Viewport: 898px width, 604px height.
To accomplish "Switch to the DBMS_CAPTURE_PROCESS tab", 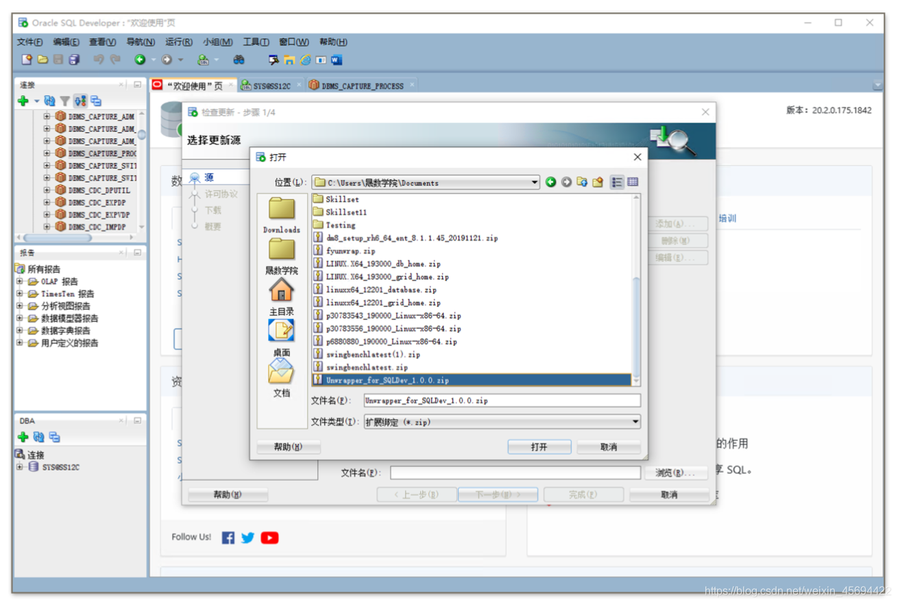I will tap(362, 86).
